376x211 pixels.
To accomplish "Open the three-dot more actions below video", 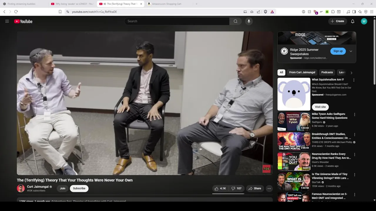I will (x=269, y=188).
